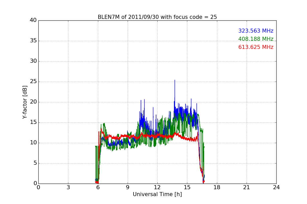Click the y-axis tick label '10'
Image resolution: width=307 pixels, height=204 pixels.
point(33,143)
